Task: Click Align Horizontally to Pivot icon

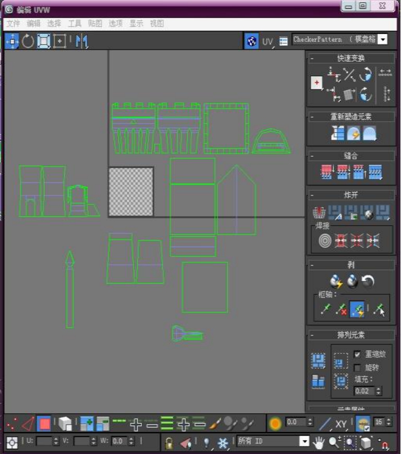Action: pyautogui.click(x=334, y=74)
